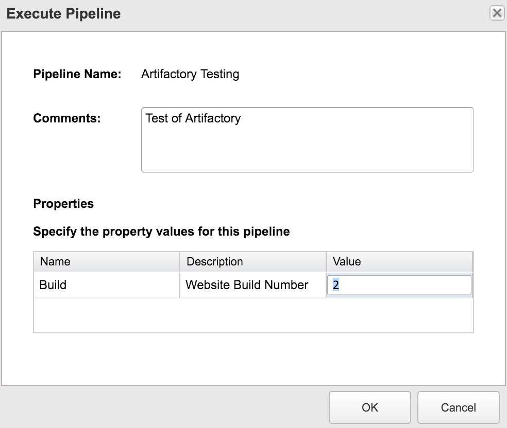Click the Execute Pipeline dialog title
507x428 pixels.
[x=63, y=13]
